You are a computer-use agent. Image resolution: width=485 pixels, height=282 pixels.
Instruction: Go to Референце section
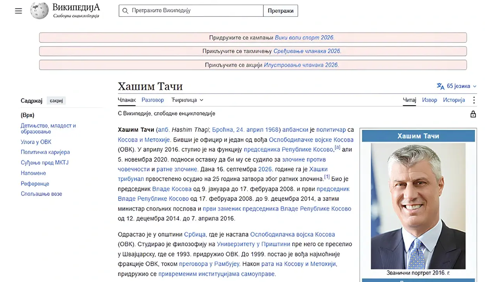[x=35, y=183]
